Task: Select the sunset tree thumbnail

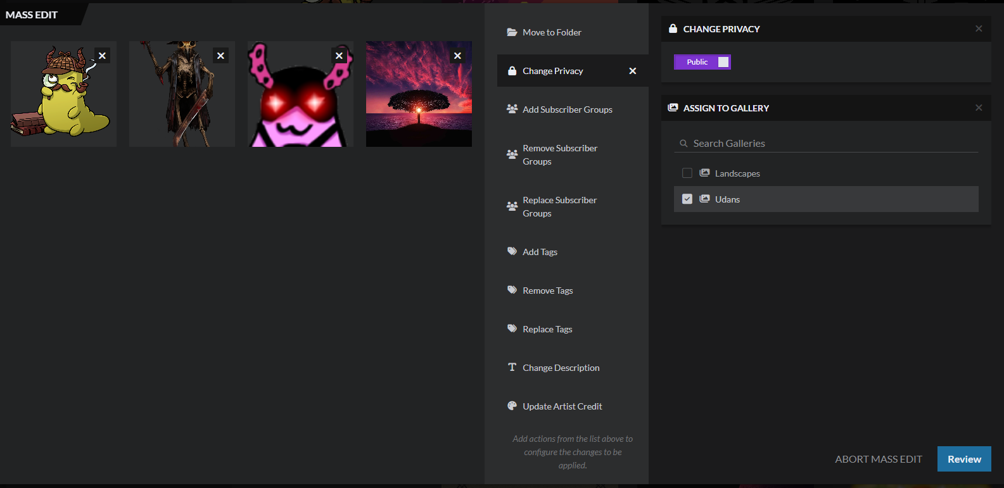Action: (x=419, y=94)
